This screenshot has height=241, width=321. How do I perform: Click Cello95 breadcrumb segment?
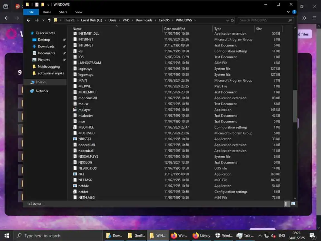tap(164, 20)
